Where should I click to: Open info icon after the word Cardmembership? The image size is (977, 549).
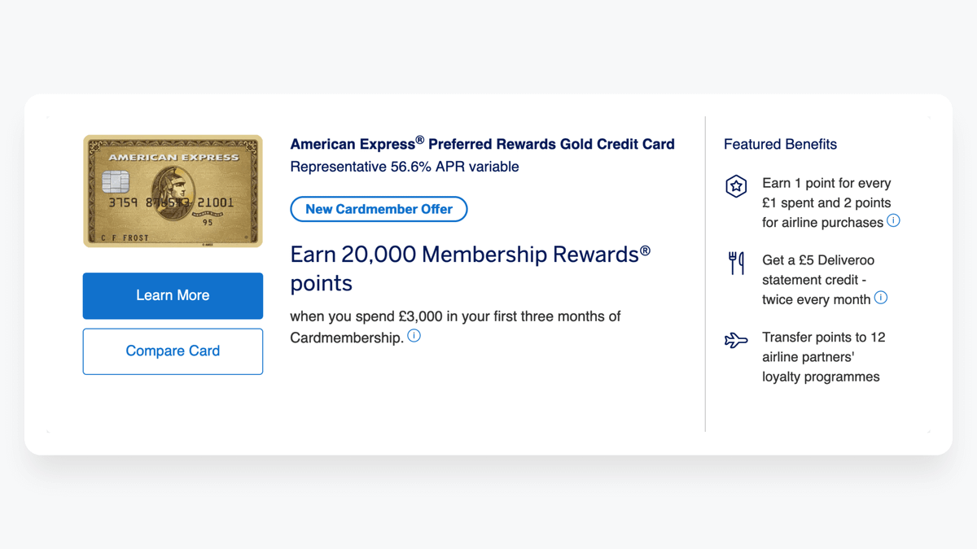414,336
